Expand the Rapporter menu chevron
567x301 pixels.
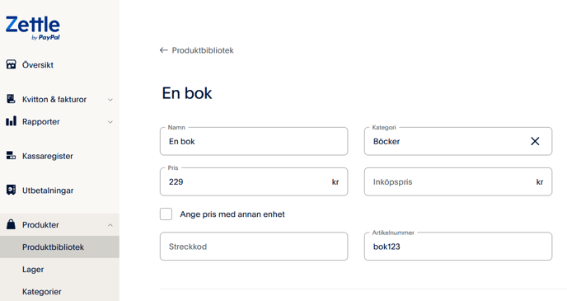click(x=110, y=122)
